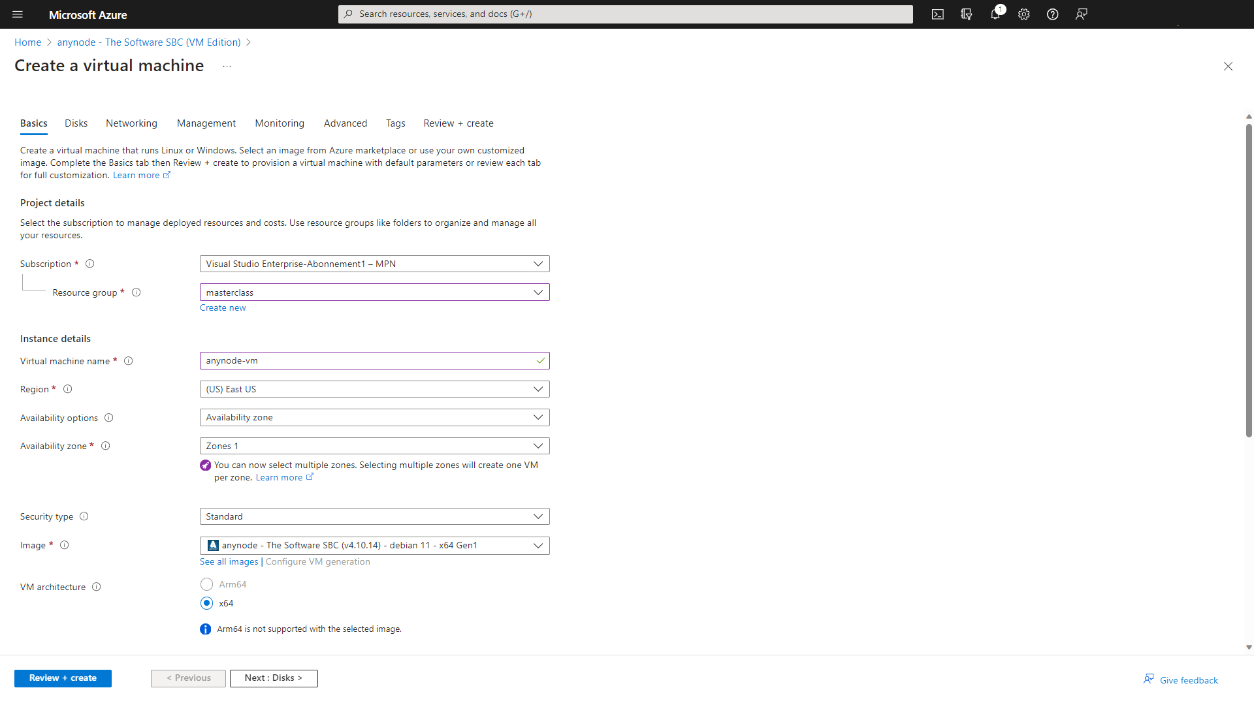Switch to the Networking tab
Screen dimensions: 1254x705
(131, 122)
